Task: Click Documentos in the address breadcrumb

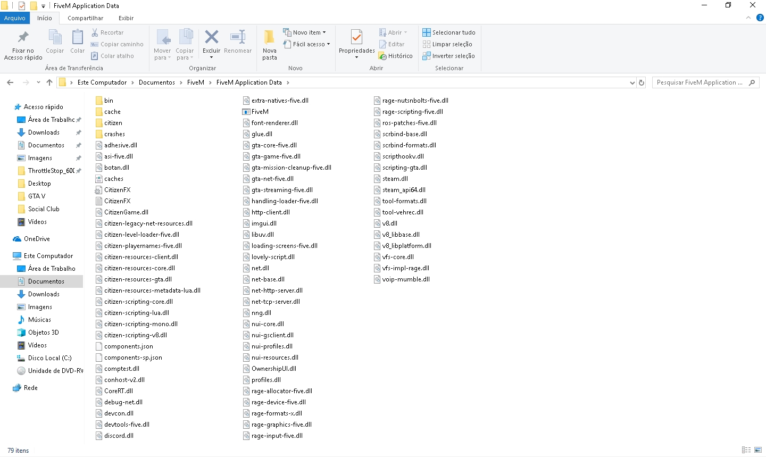Action: point(157,82)
